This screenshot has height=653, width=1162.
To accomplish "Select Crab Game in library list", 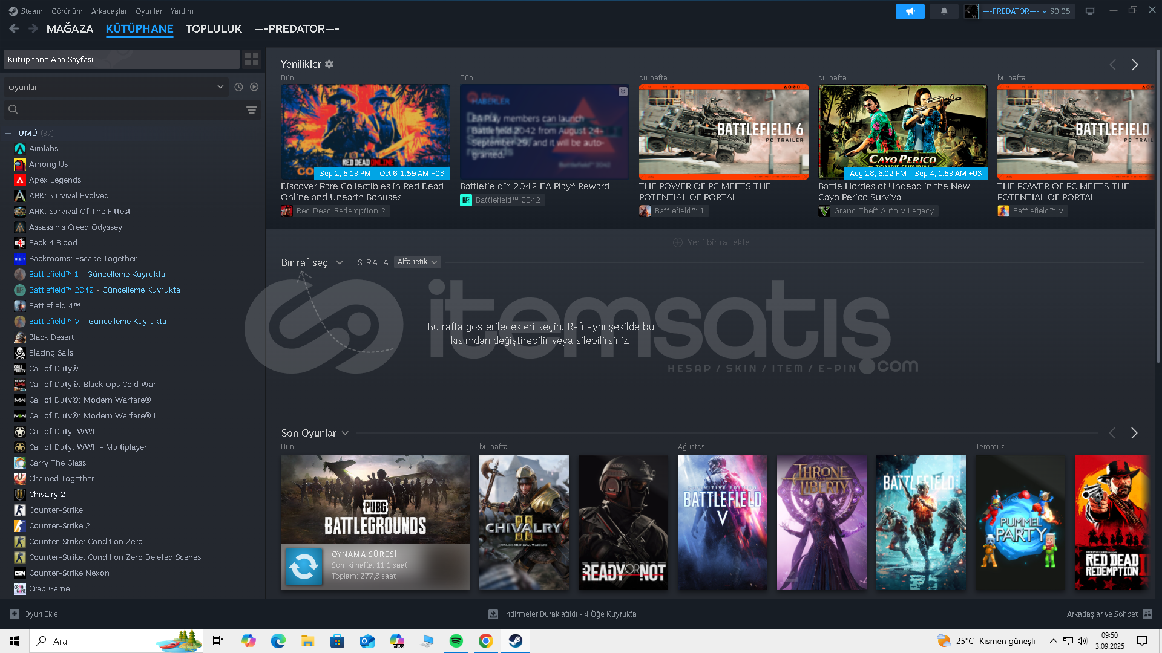I will pyautogui.click(x=49, y=589).
